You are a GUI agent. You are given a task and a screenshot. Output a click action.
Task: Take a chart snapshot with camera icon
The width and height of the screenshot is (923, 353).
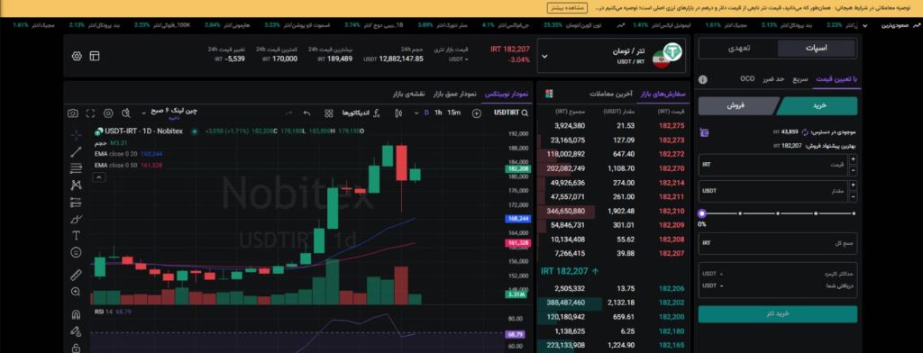(72, 113)
